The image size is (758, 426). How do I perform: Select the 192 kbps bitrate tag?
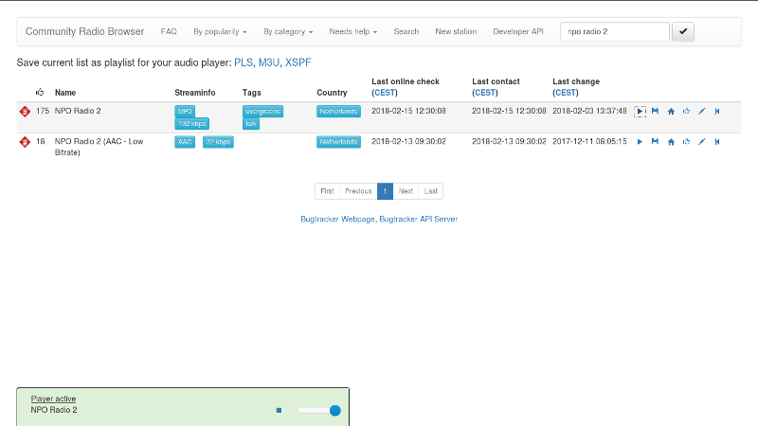[192, 124]
